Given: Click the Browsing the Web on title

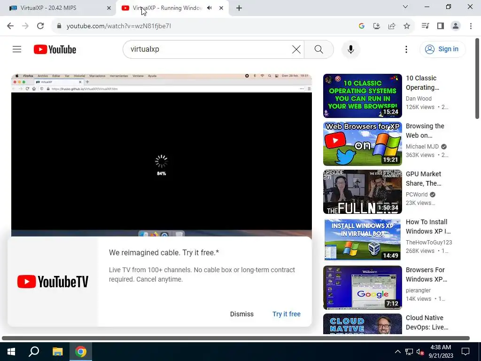Looking at the screenshot, I should pos(425,131).
